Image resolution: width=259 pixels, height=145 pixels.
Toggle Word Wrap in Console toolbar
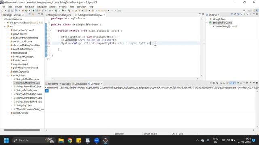tap(227, 83)
